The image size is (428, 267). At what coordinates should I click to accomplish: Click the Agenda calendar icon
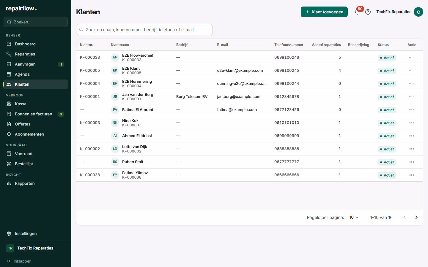[9, 74]
